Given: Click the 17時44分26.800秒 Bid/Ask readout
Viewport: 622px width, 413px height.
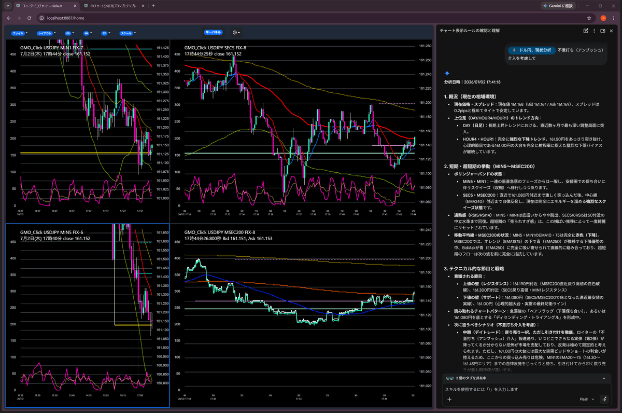Looking at the screenshot, I should (x=228, y=238).
